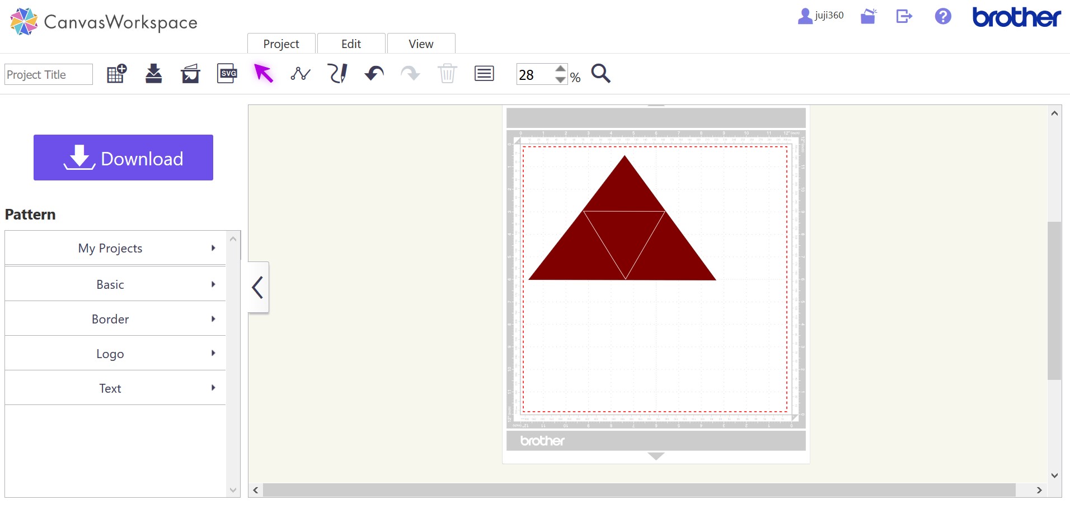Choose the path node drawing tool
This screenshot has width=1070, height=505.
[301, 74]
